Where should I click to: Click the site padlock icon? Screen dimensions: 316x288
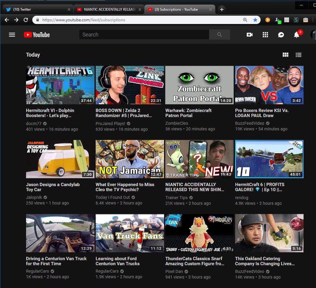38,20
